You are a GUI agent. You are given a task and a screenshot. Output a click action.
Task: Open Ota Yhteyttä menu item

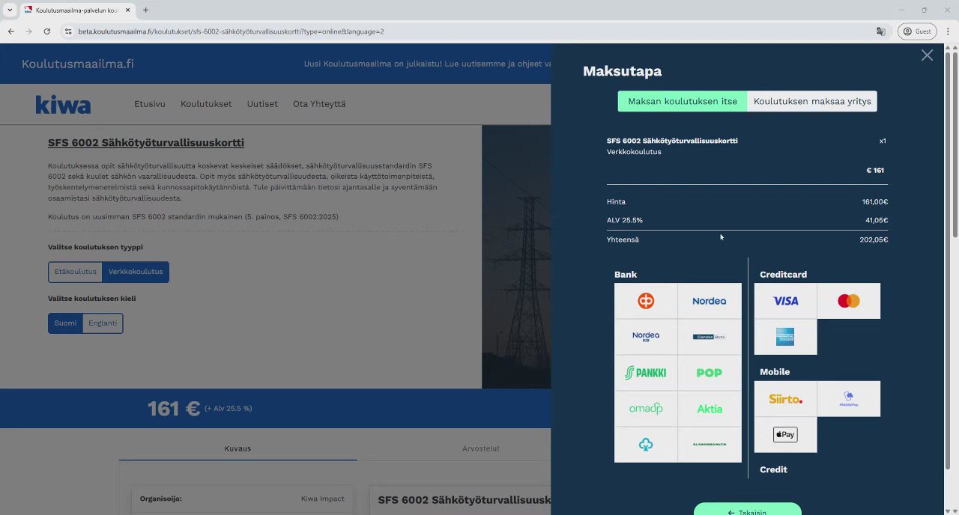319,104
